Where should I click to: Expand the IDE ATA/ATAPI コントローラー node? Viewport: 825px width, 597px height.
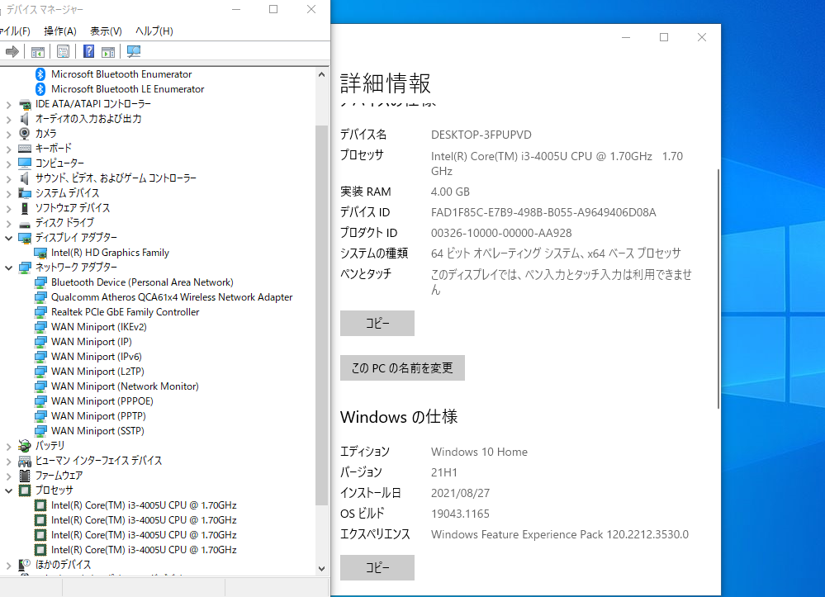point(8,105)
